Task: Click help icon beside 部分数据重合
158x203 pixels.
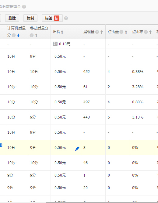Action: [24, 7]
